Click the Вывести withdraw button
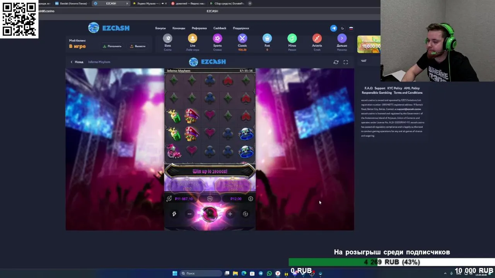This screenshot has height=278, width=495. click(x=138, y=46)
